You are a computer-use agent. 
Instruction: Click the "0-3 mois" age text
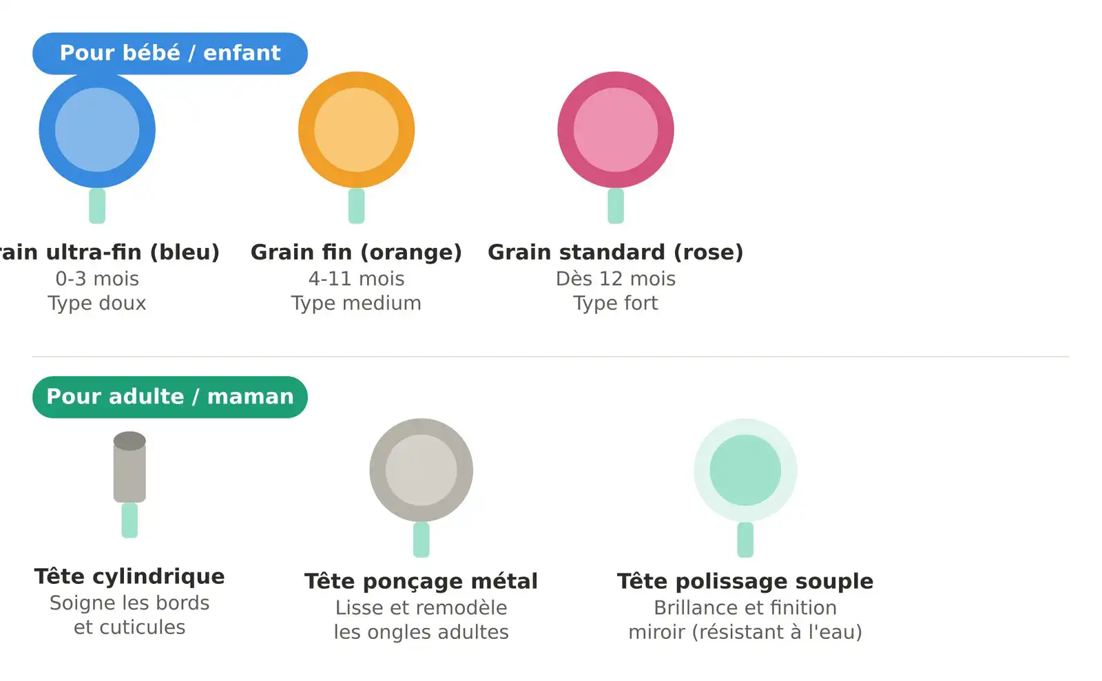(97, 279)
